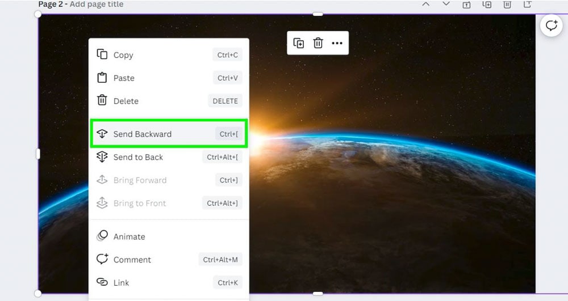This screenshot has height=301, width=568.
Task: Click the Animate circles icon
Action: 102,236
